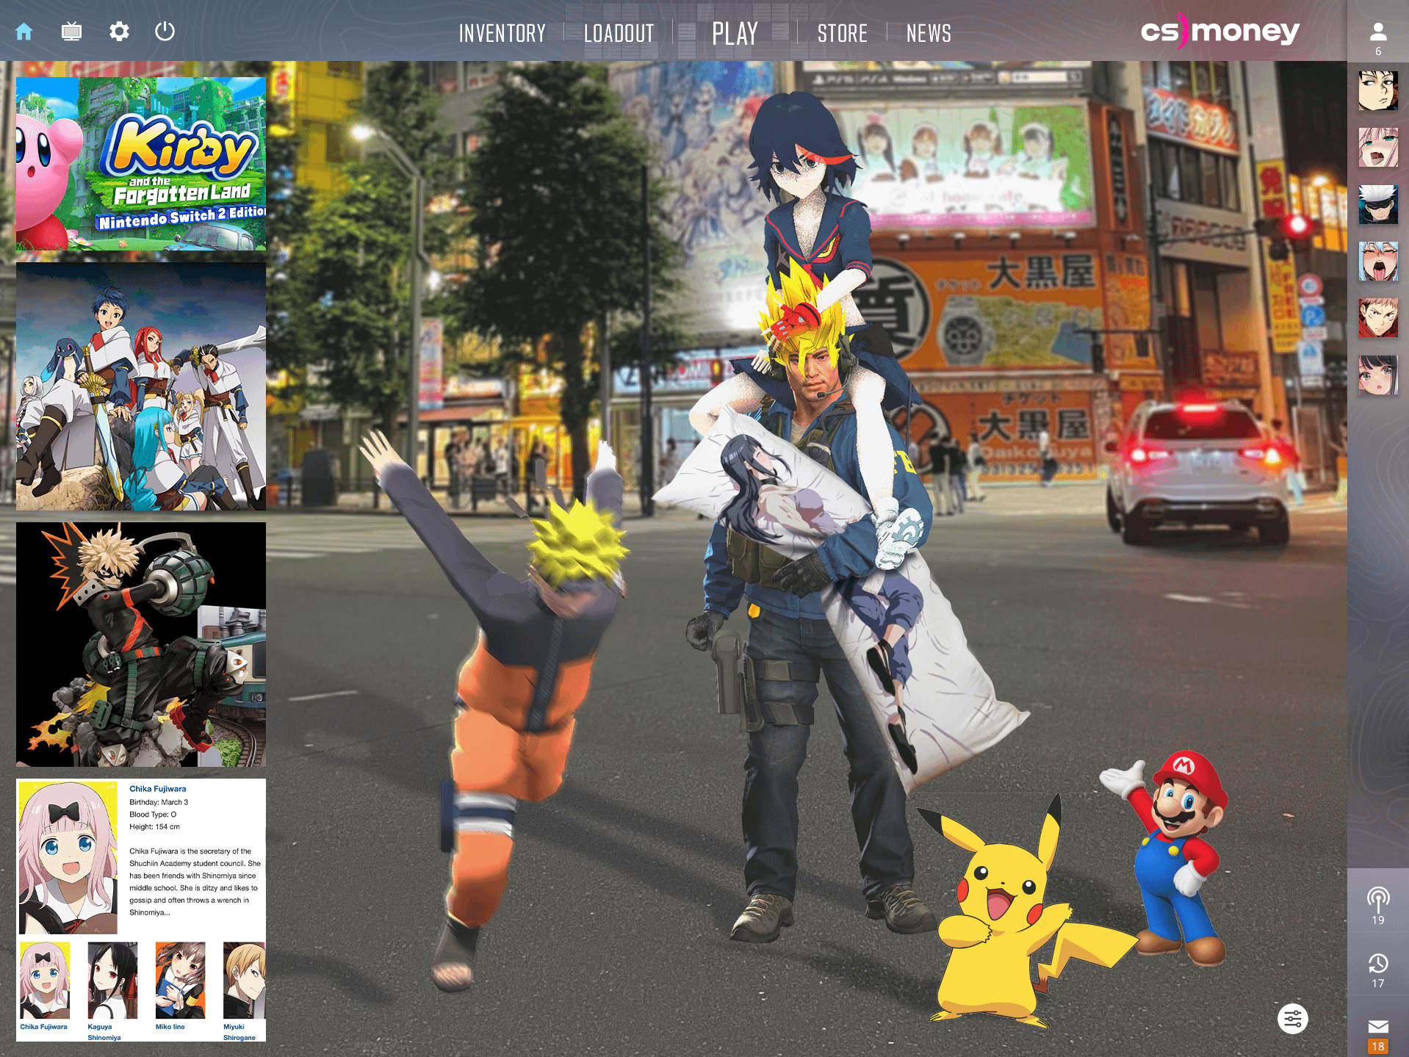
Task: Select the Miyuki Shirogane character thumbnail
Action: pyautogui.click(x=244, y=981)
